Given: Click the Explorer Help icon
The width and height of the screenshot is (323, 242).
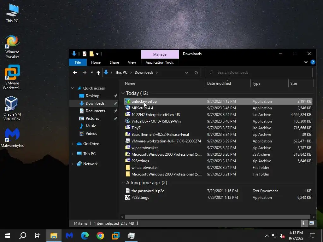Looking at the screenshot, I should click(x=313, y=62).
